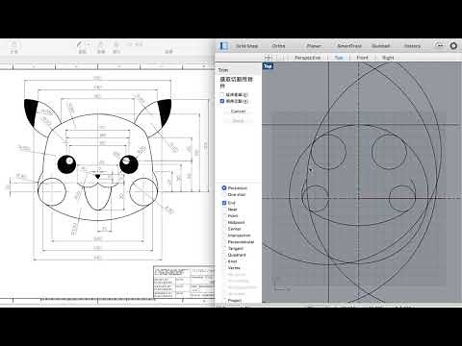
Task: Enable the Point object snap
Action: tap(224, 216)
